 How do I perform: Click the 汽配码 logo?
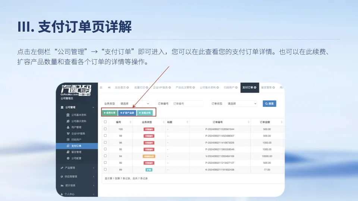[76, 90]
